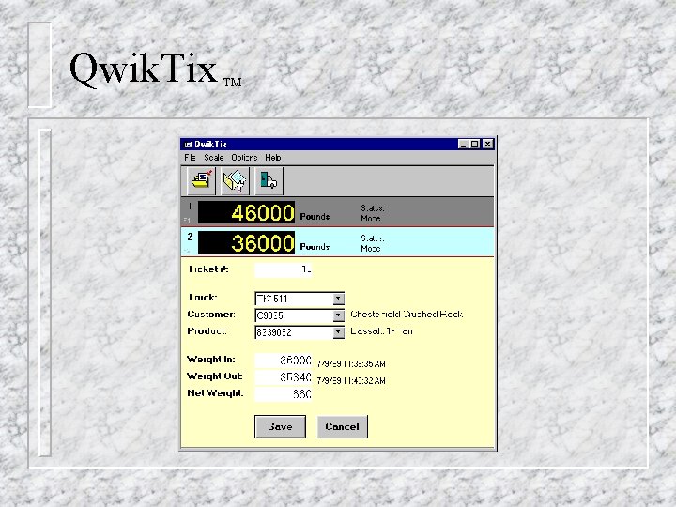Image resolution: width=676 pixels, height=507 pixels.
Task: Click the Ticket # field
Action: 284,269
